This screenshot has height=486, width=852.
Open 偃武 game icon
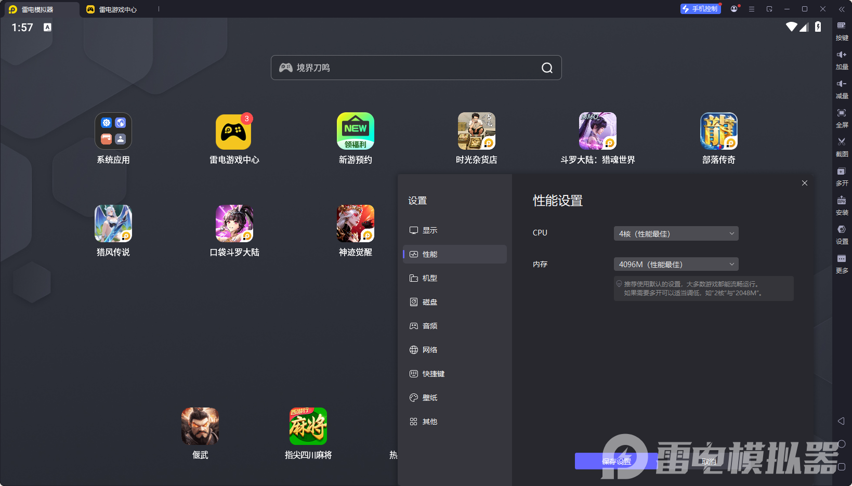pyautogui.click(x=200, y=426)
